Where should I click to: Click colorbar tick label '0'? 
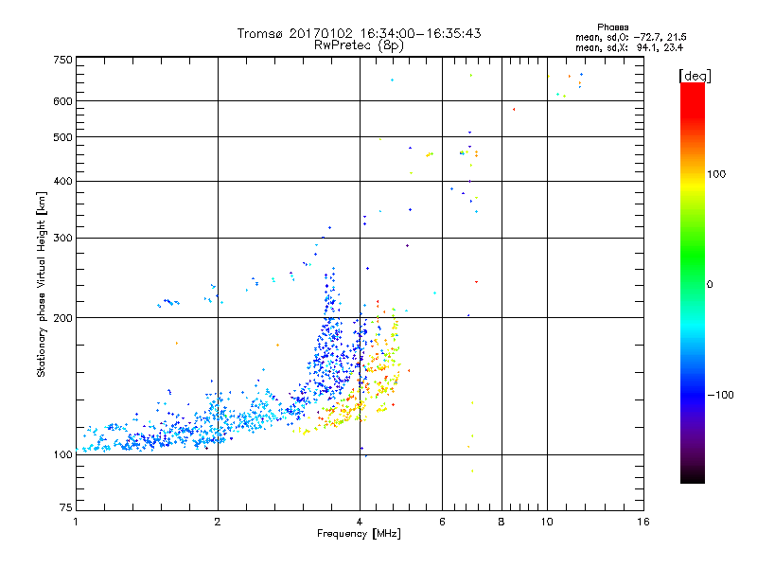710,285
